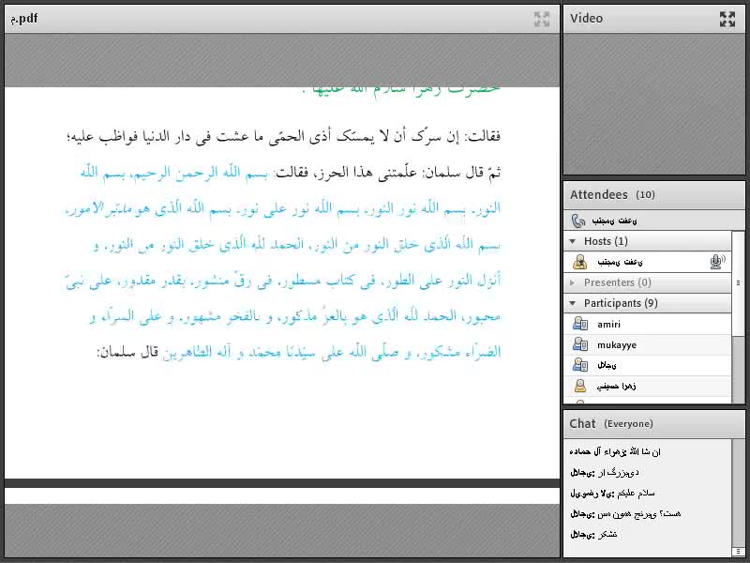Image resolution: width=750 pixels, height=563 pixels.
Task: Click the phone icon under Attendees header
Action: pyautogui.click(x=578, y=221)
